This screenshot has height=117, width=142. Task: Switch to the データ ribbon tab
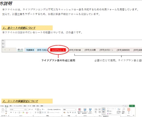coord(29,106)
